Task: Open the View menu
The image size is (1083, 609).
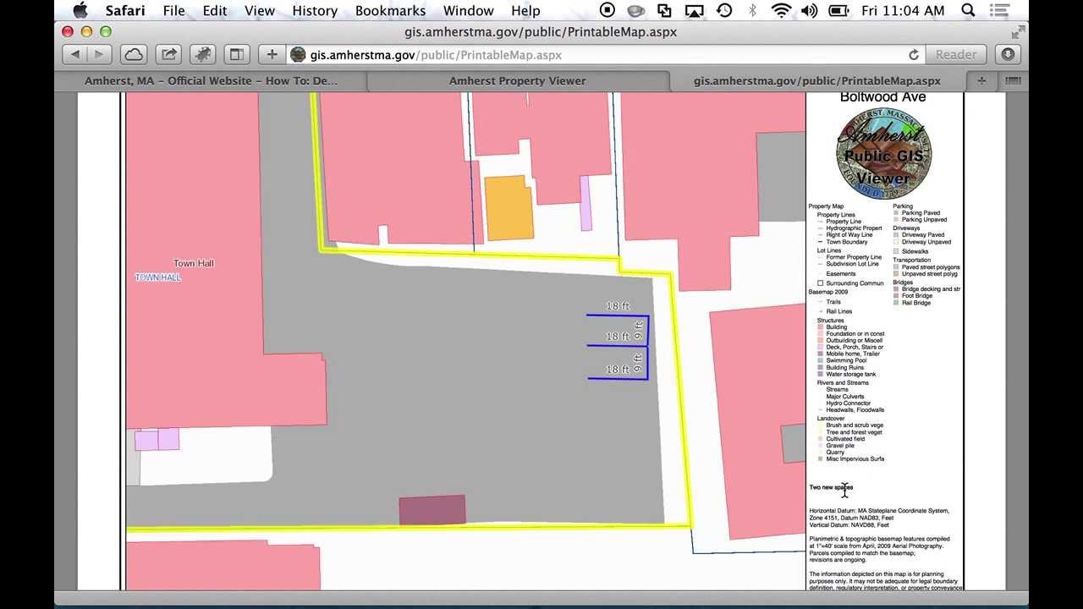Action: coord(260,10)
